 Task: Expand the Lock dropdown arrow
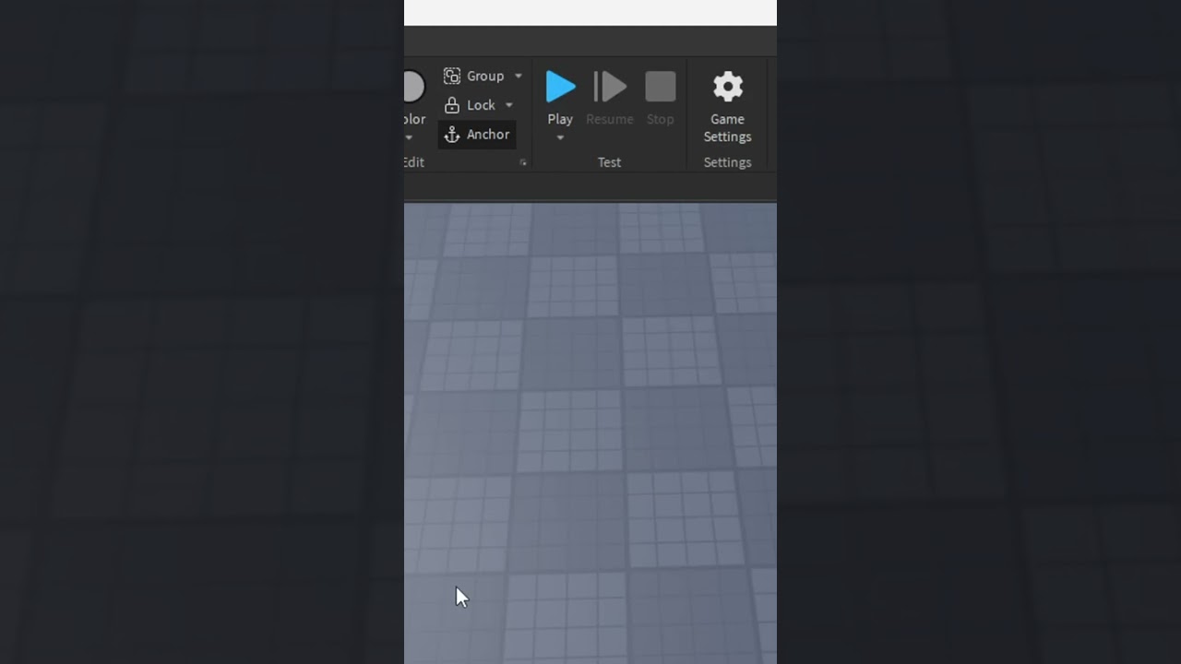pyautogui.click(x=508, y=105)
